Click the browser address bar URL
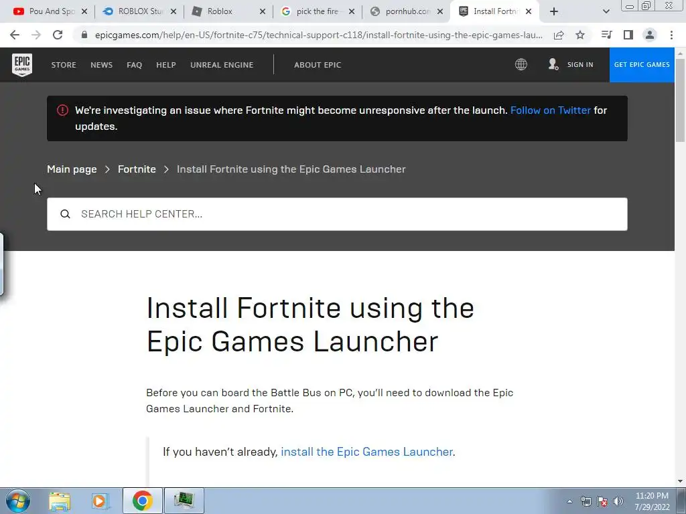The width and height of the screenshot is (686, 514). point(318,35)
